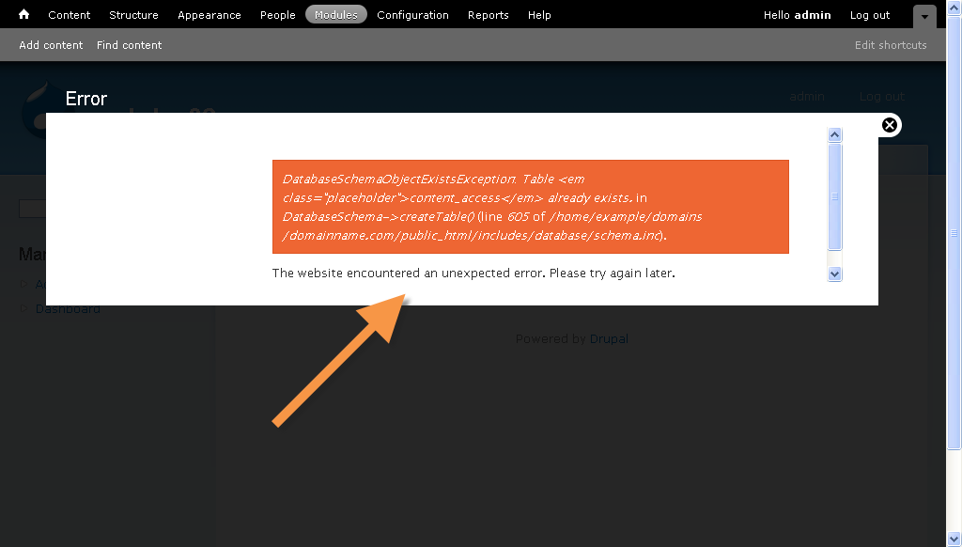
Task: Go to the Drupal home icon
Action: click(23, 14)
